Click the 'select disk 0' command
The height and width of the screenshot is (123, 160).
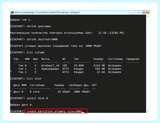[x=37, y=98]
